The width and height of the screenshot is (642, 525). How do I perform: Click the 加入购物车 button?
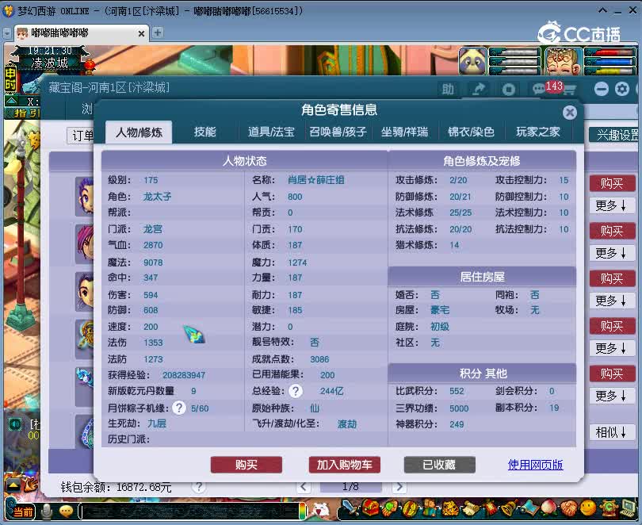coord(344,465)
